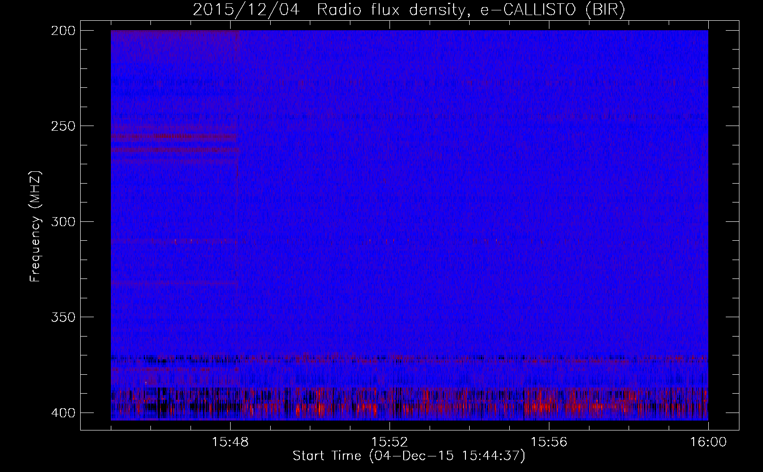This screenshot has height=472, width=763.
Task: Click the 200 frequency tick label
Action: click(63, 31)
